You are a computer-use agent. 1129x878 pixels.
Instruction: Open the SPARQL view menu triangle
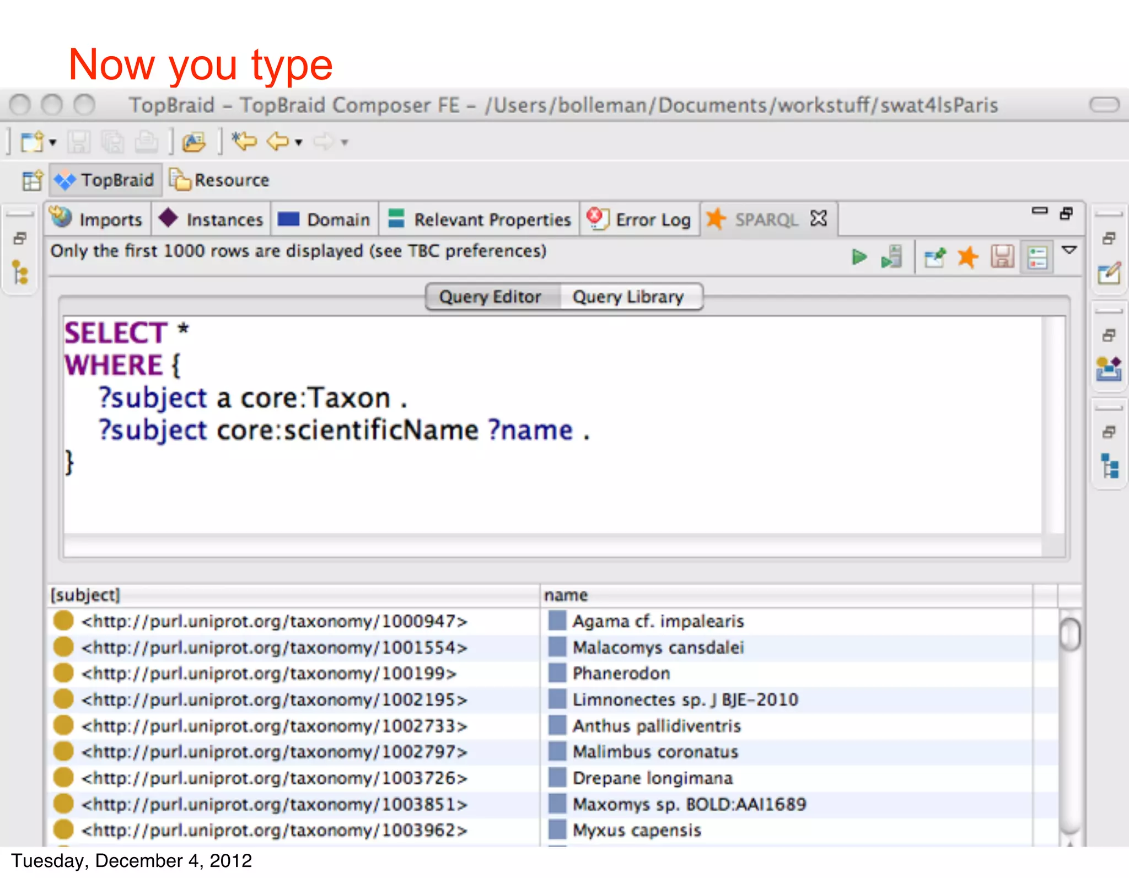[x=1069, y=251]
